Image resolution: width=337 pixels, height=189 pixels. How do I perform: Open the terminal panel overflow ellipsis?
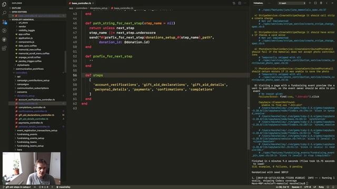coord(269,3)
